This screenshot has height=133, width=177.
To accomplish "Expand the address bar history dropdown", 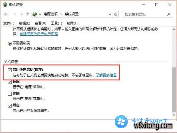I will (110, 14).
